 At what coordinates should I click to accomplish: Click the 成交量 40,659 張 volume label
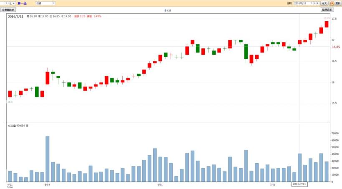point(18,126)
